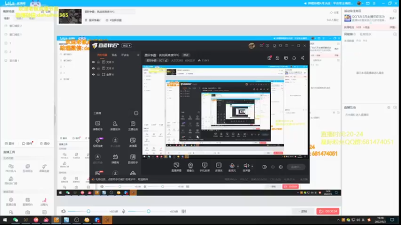Click outer microphone volume slider handle
The width and height of the screenshot is (401, 225).
click(148, 211)
